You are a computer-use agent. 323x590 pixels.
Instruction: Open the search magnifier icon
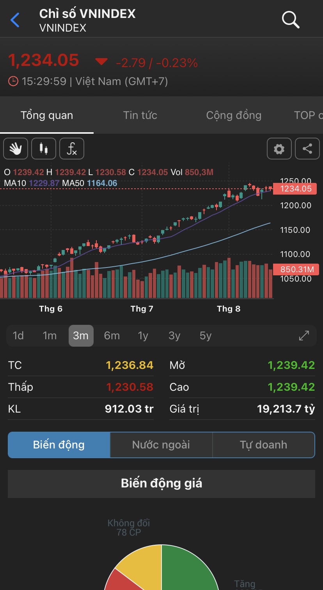[291, 19]
